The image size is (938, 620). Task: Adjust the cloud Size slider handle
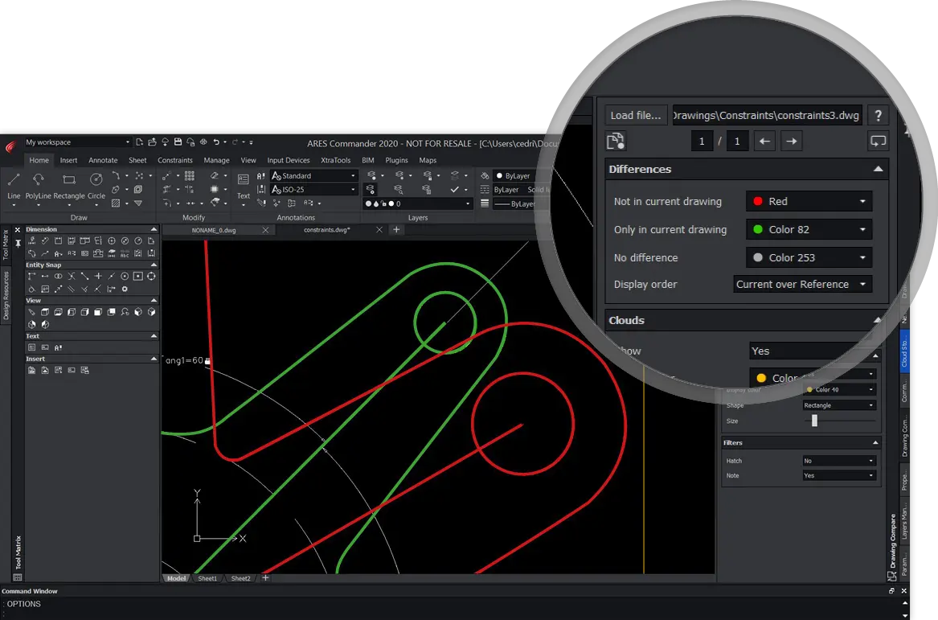click(x=814, y=421)
